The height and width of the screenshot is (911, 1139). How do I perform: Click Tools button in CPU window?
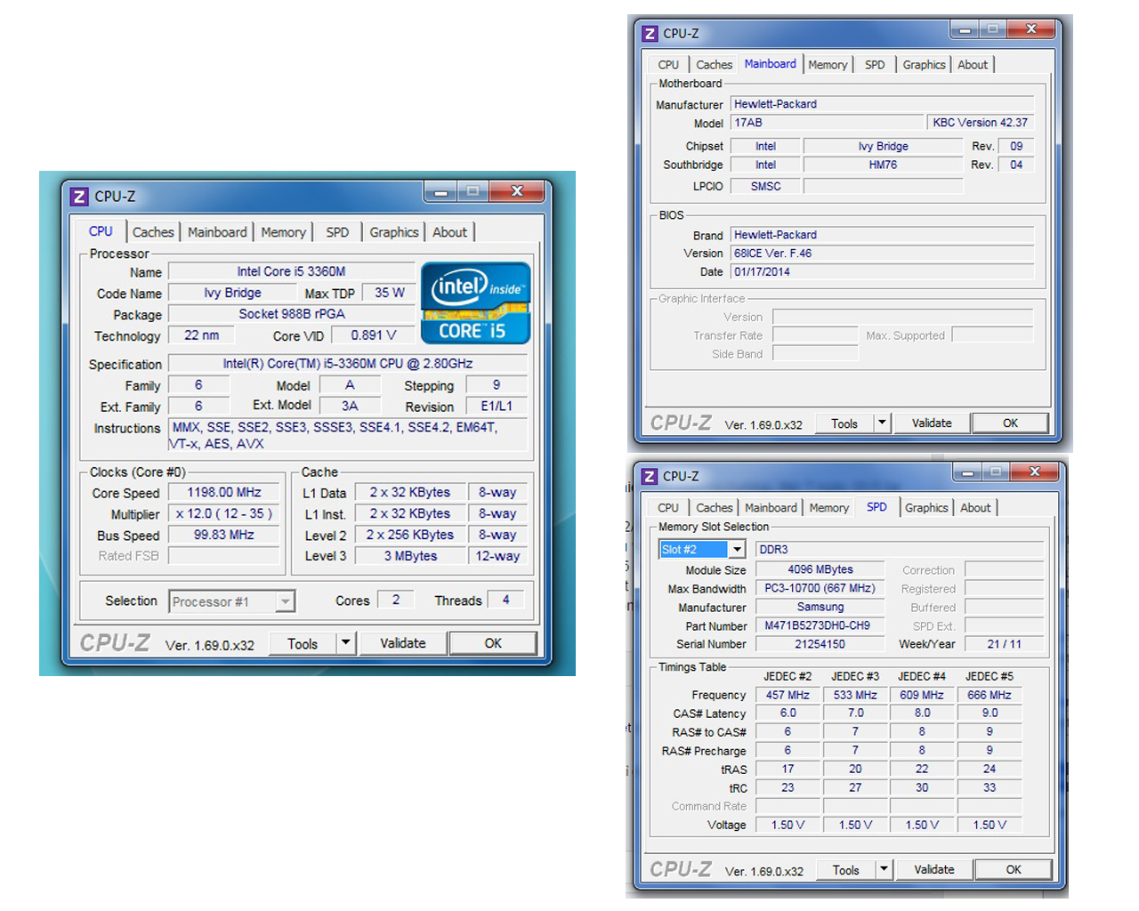[x=303, y=643]
